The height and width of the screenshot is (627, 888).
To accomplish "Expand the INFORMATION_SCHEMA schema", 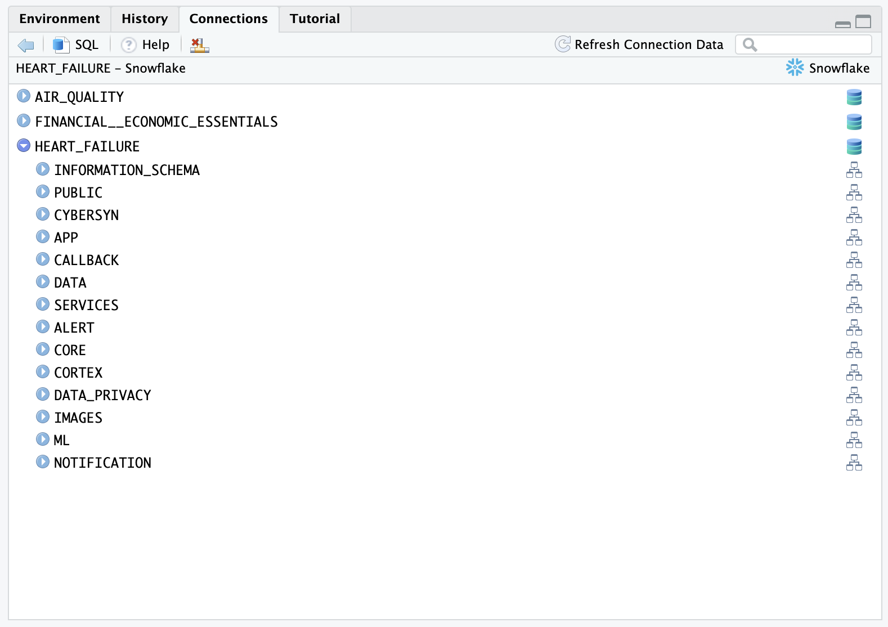I will point(43,169).
